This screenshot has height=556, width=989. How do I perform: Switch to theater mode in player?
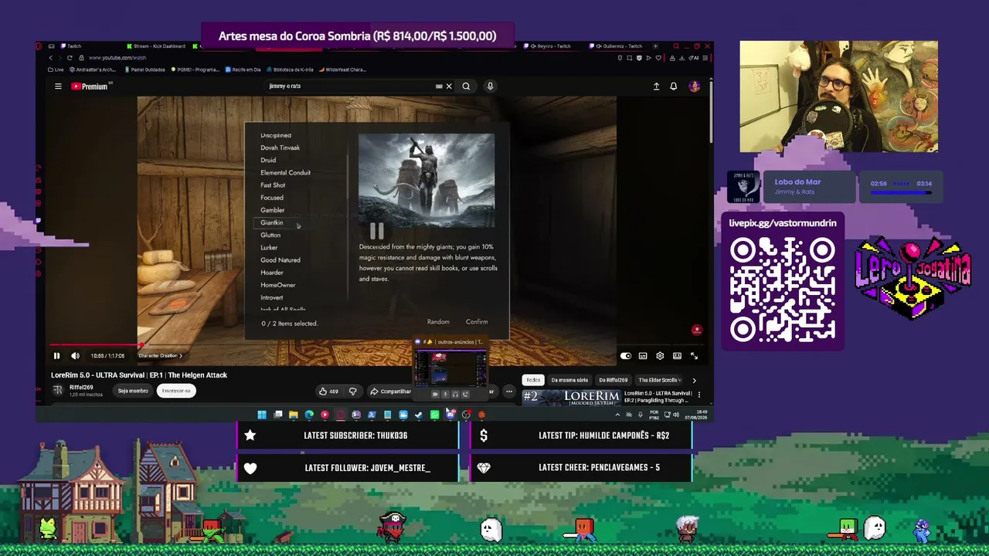[x=677, y=356]
